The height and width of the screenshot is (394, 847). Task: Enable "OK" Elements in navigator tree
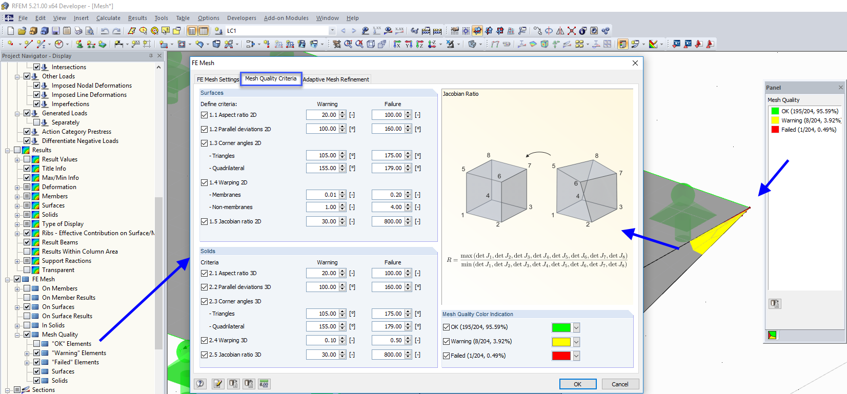tap(36, 344)
